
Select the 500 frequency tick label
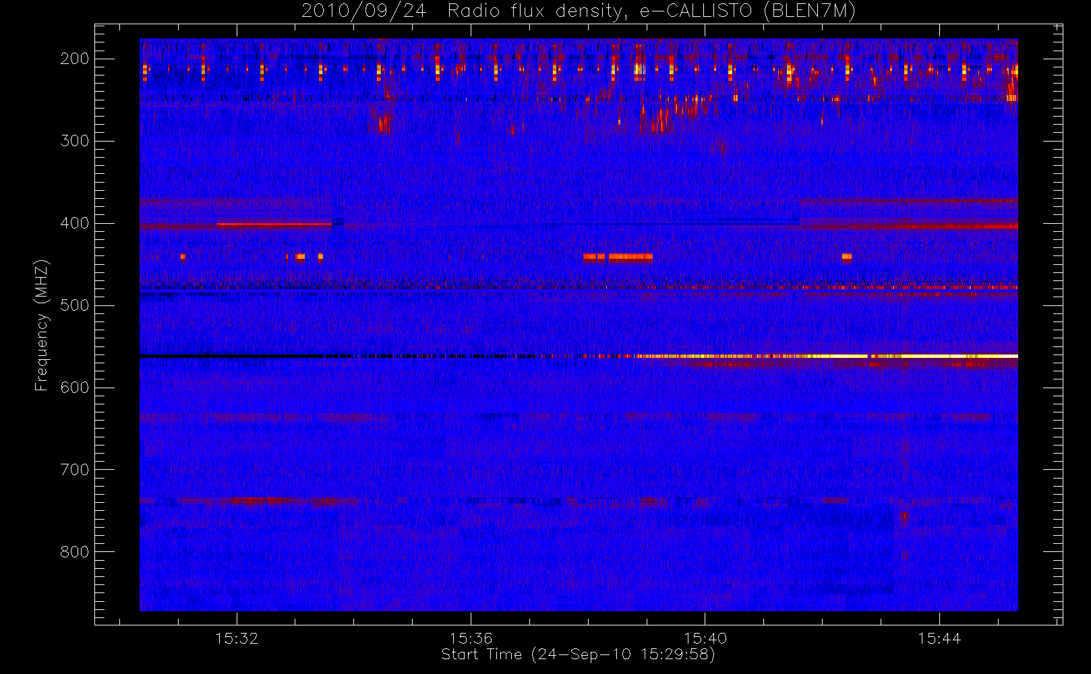pyautogui.click(x=74, y=305)
